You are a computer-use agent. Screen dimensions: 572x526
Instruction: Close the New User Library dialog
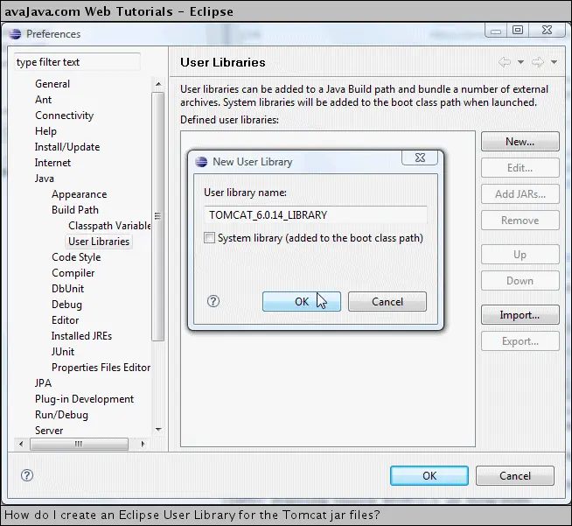pos(420,159)
